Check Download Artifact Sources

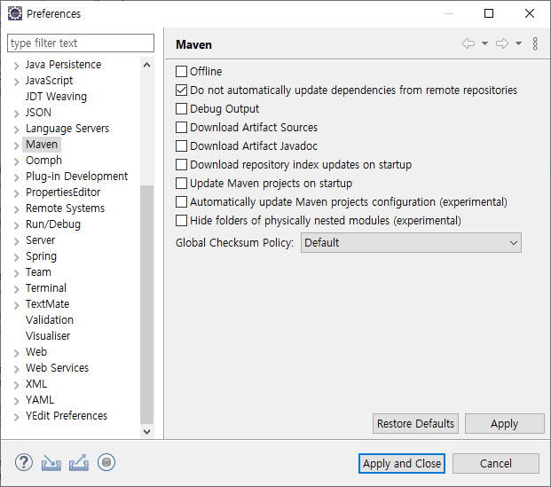[181, 127]
